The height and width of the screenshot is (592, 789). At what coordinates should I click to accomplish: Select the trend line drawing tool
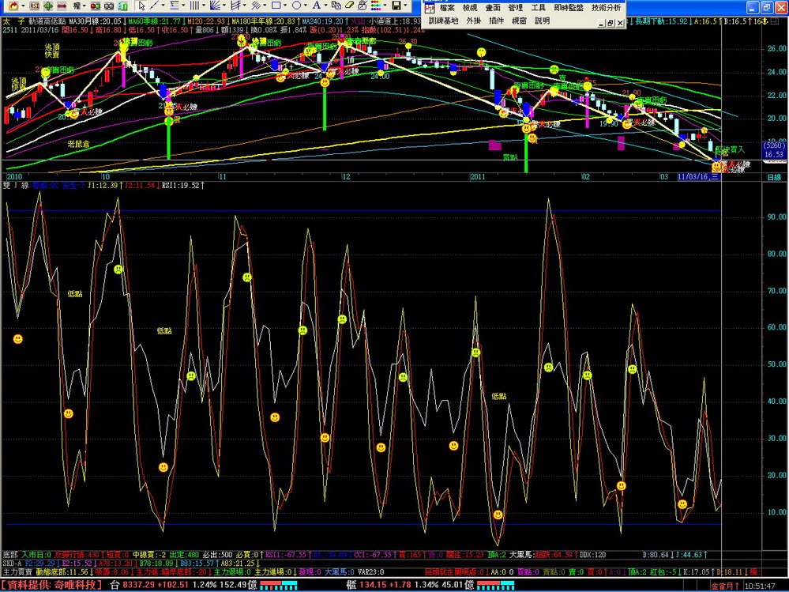154,6
